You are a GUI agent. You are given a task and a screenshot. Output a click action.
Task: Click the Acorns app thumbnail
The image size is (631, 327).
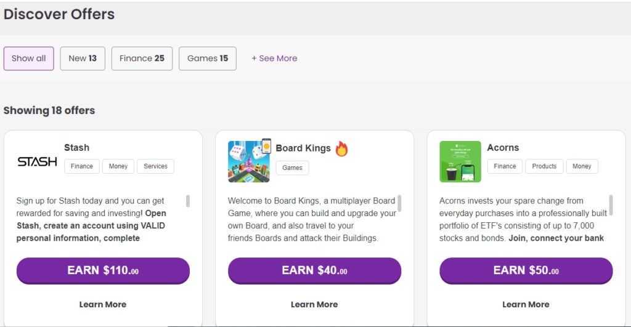click(x=460, y=162)
